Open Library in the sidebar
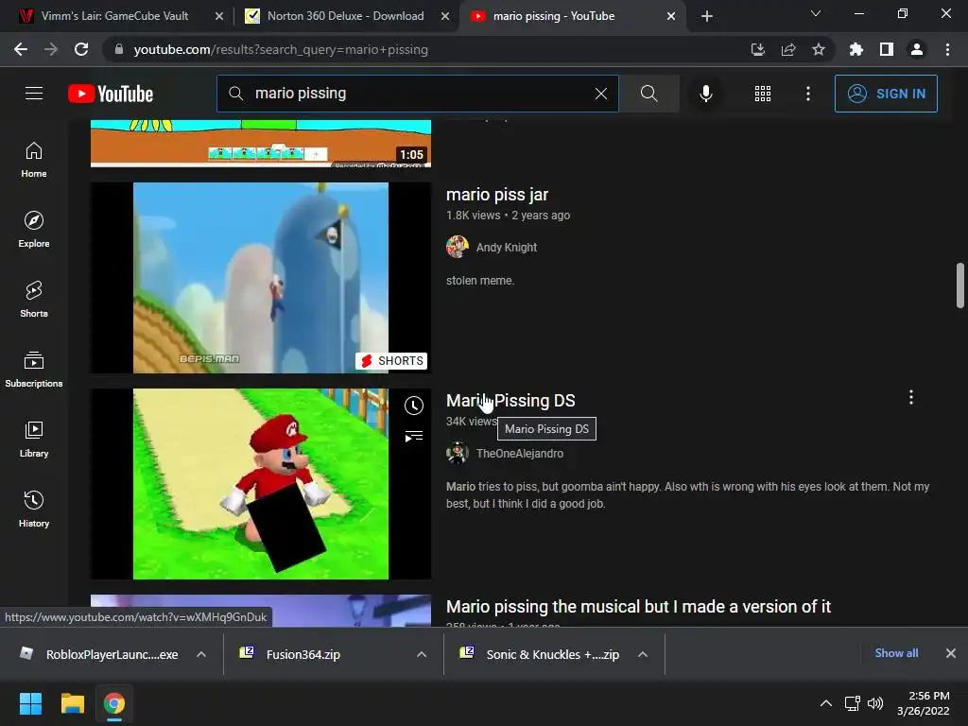Viewport: 968px width, 726px height. coord(34,439)
